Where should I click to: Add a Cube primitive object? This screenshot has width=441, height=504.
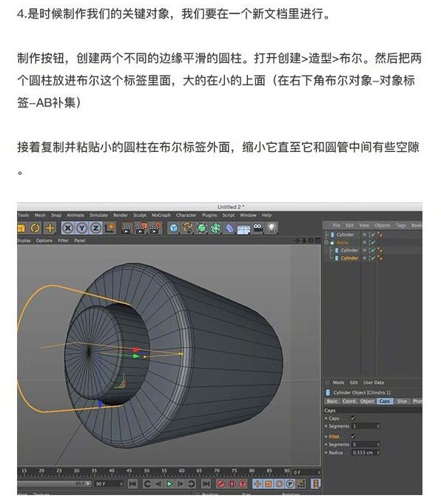click(x=174, y=228)
